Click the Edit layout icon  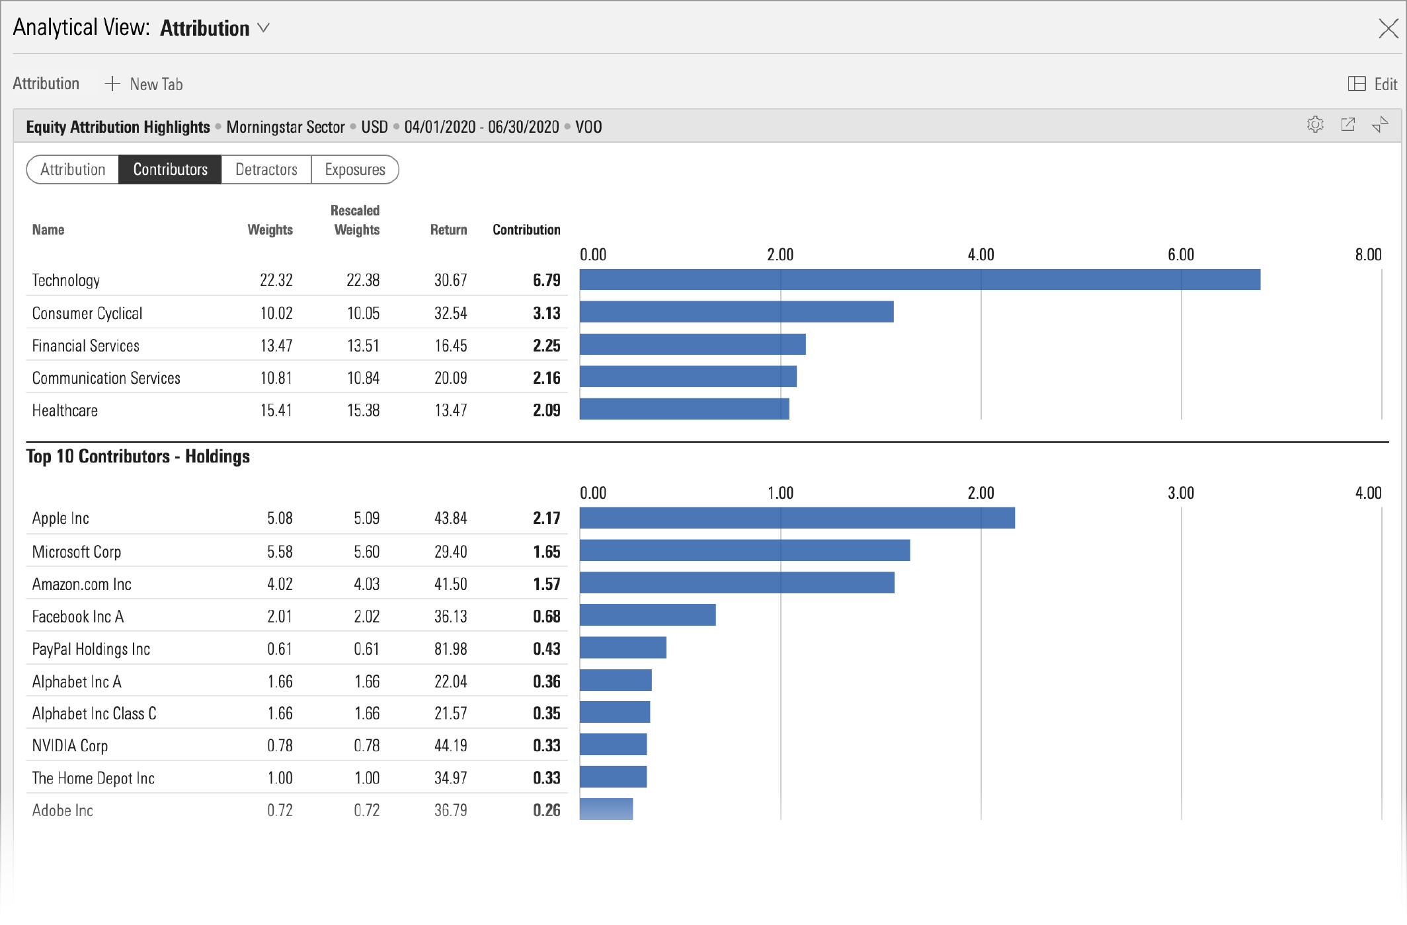tap(1357, 84)
